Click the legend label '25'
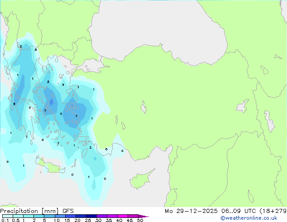The width and height of the screenshot is (287, 222). click(x=88, y=220)
